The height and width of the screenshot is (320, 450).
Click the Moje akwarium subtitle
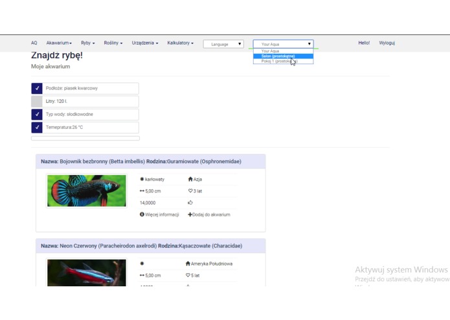(51, 66)
